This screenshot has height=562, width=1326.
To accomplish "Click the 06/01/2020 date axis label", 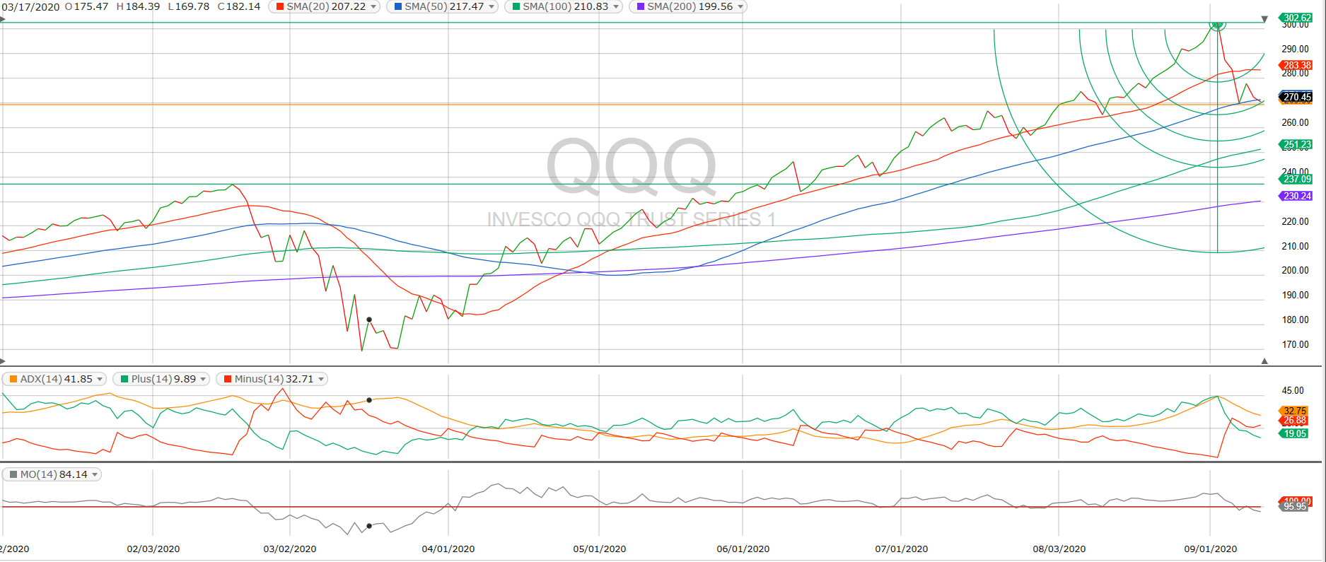I will click(743, 549).
